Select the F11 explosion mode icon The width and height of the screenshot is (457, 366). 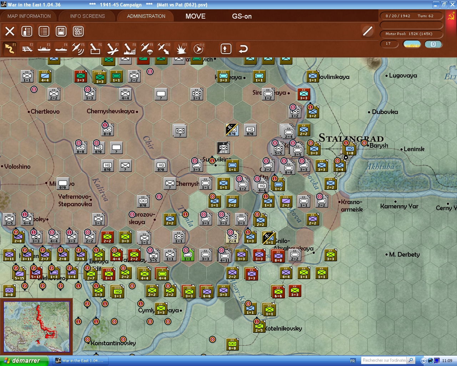tap(181, 48)
